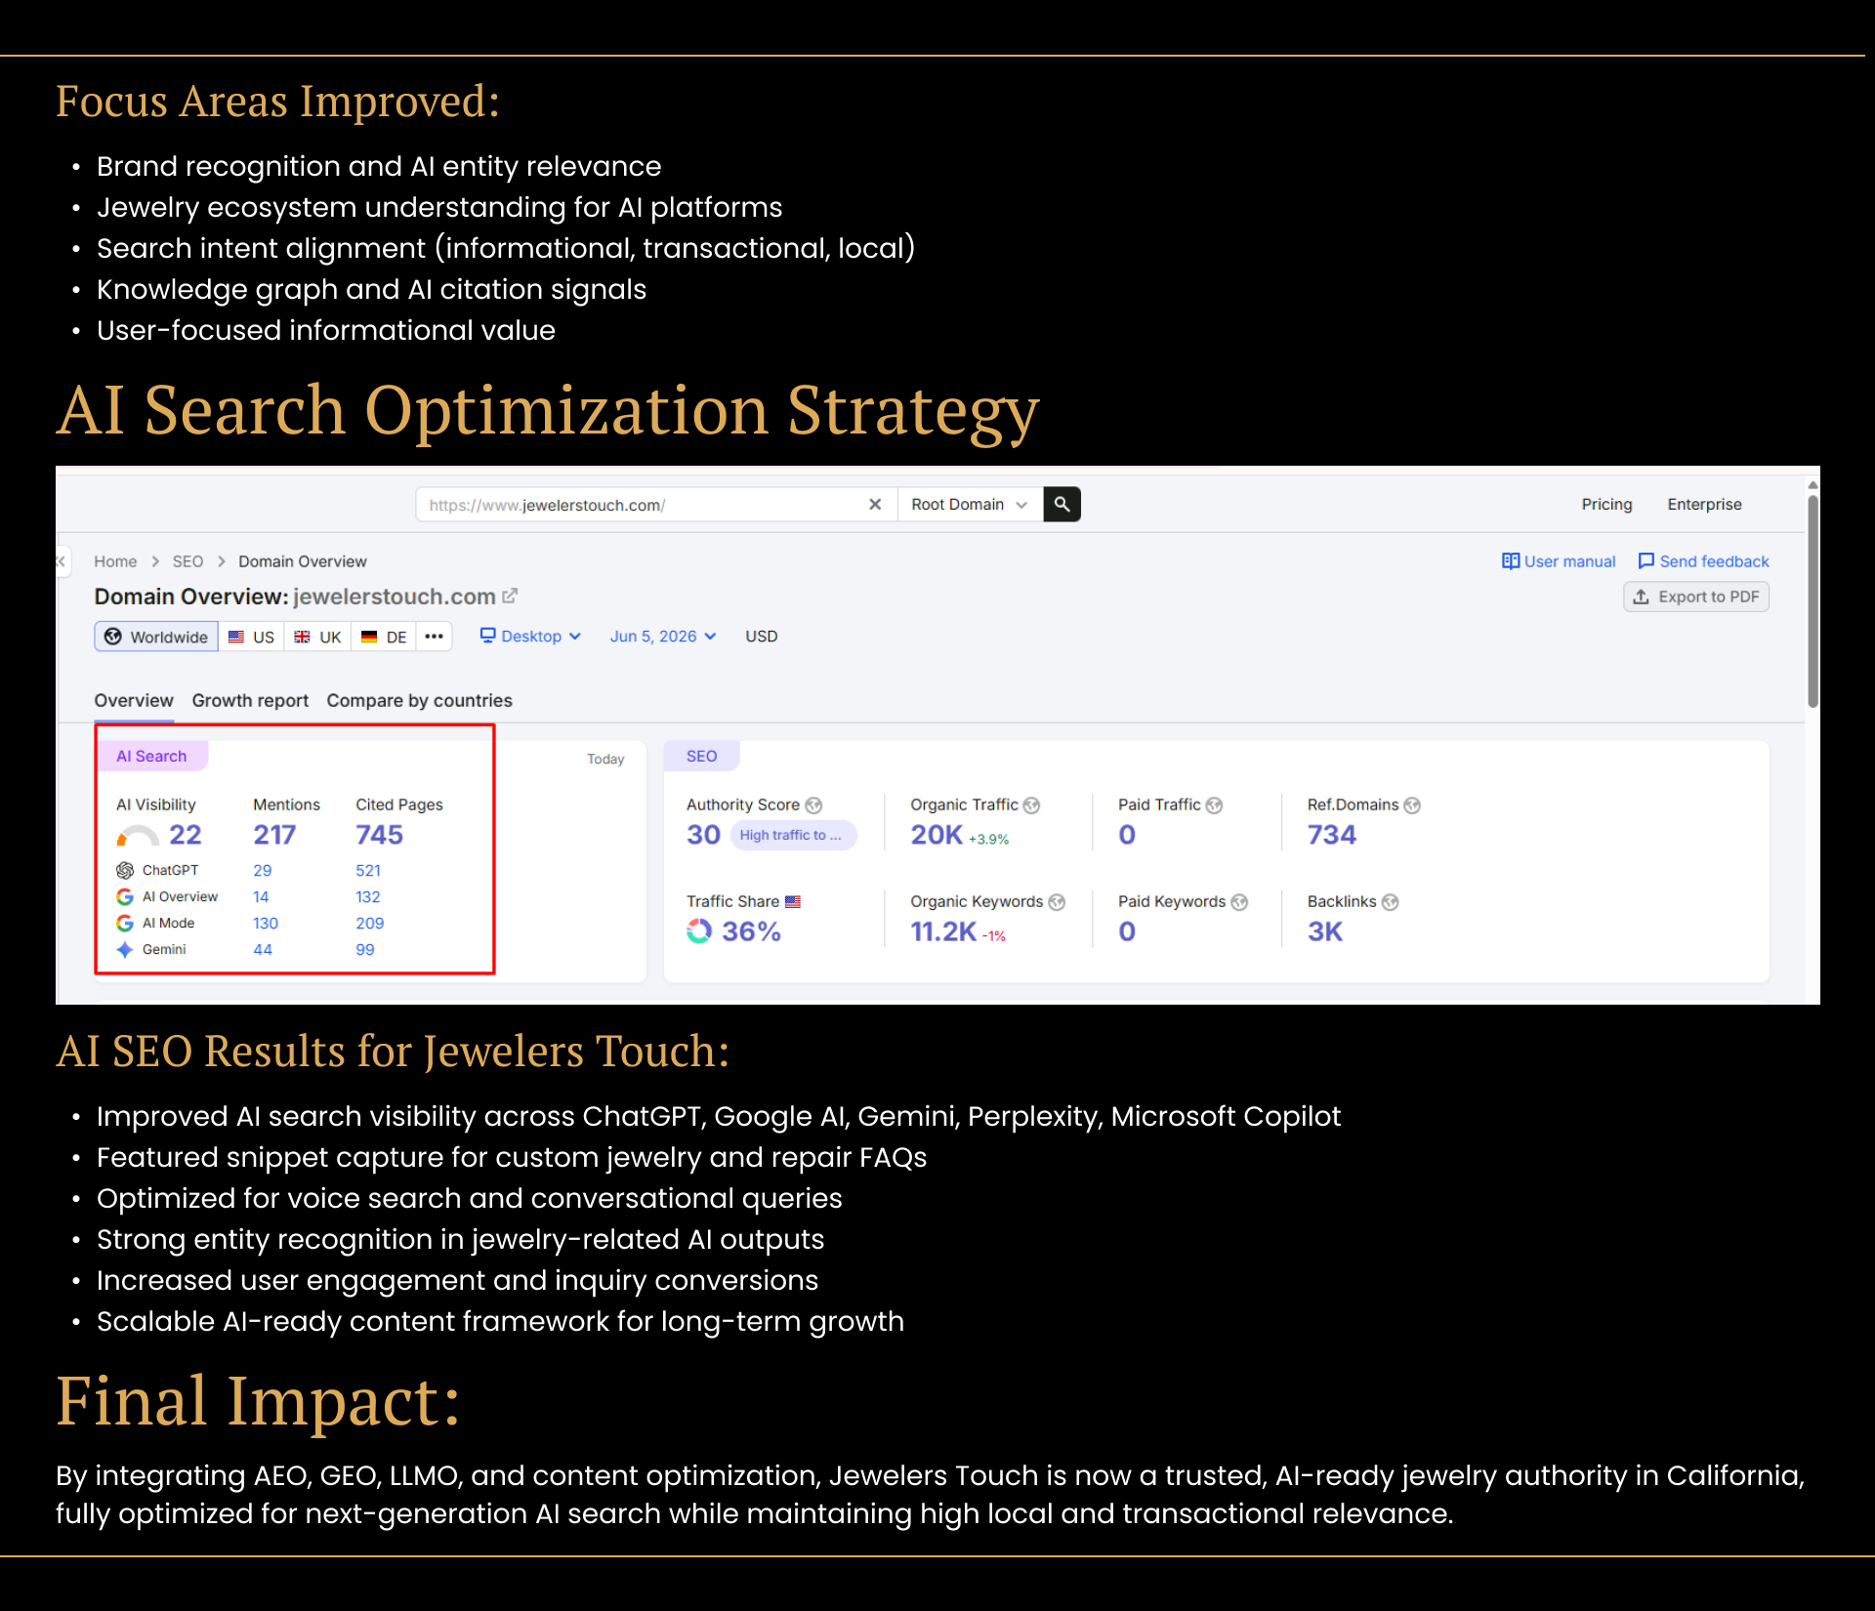This screenshot has width=1875, height=1611.
Task: Click the Gemini star icon
Action: click(125, 949)
